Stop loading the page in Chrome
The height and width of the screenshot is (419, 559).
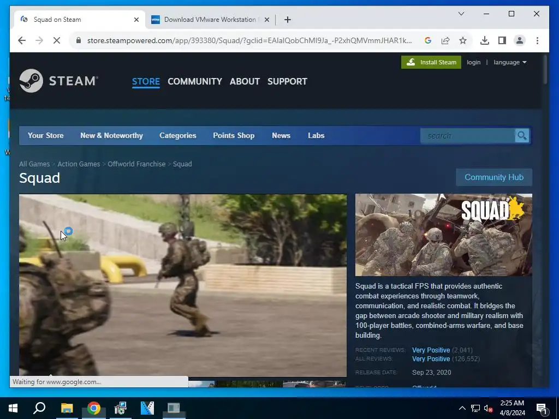coord(57,40)
